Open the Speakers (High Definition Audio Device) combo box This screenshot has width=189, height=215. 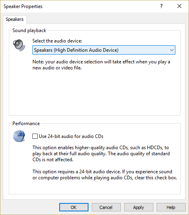tap(104, 50)
